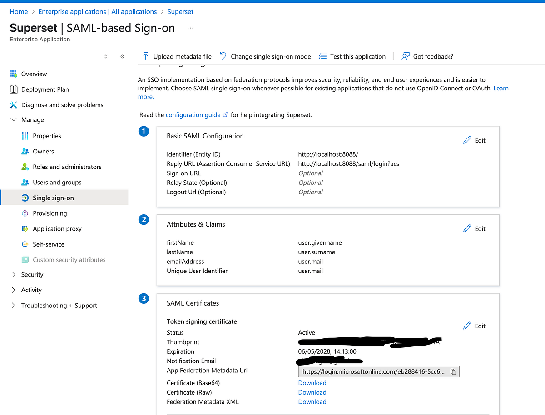
Task: Open the Superset configuration guide link
Action: coord(193,114)
